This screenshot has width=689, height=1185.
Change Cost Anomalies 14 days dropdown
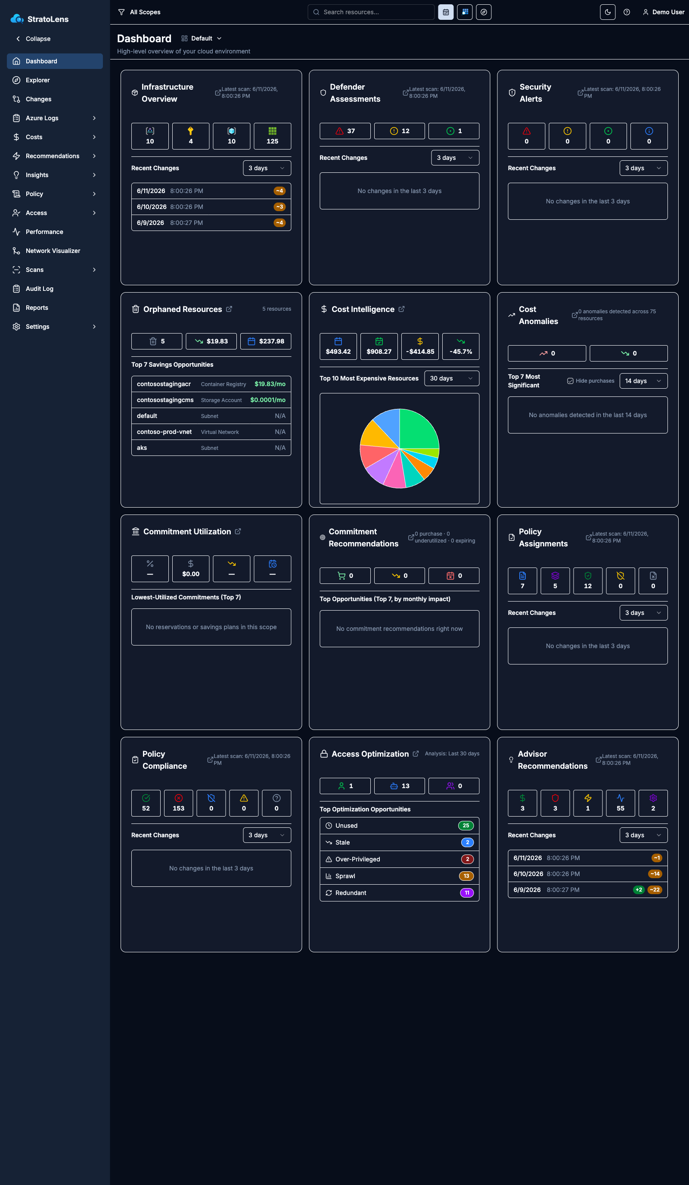[x=643, y=381]
